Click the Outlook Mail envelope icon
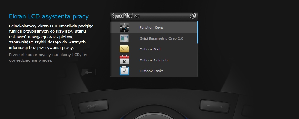 124,49
